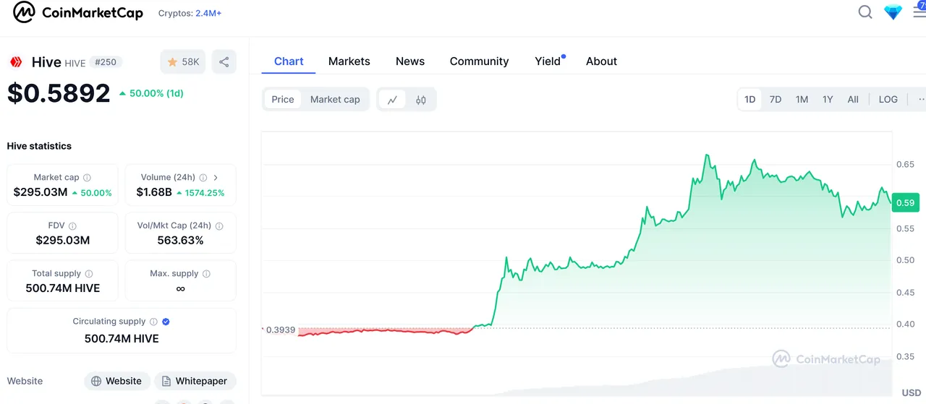This screenshot has width=926, height=404.
Task: Open the Whitepaper link button
Action: click(195, 381)
